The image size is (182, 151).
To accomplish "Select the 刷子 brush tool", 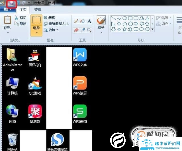I will (101, 20).
